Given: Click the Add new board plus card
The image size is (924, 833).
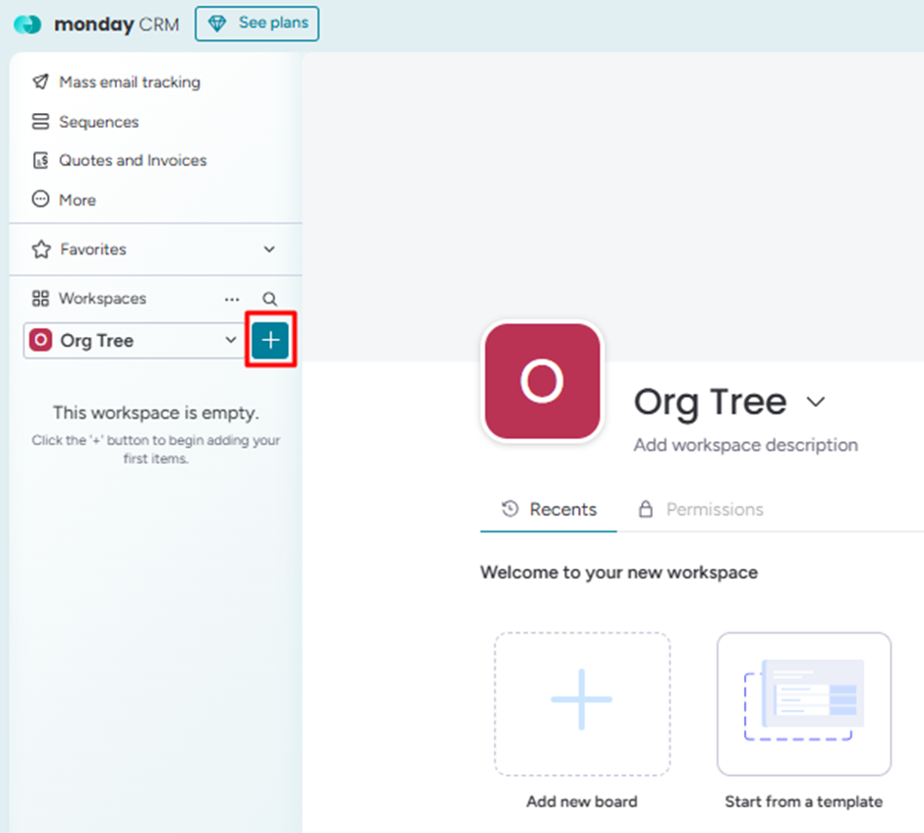Looking at the screenshot, I should tap(582, 704).
